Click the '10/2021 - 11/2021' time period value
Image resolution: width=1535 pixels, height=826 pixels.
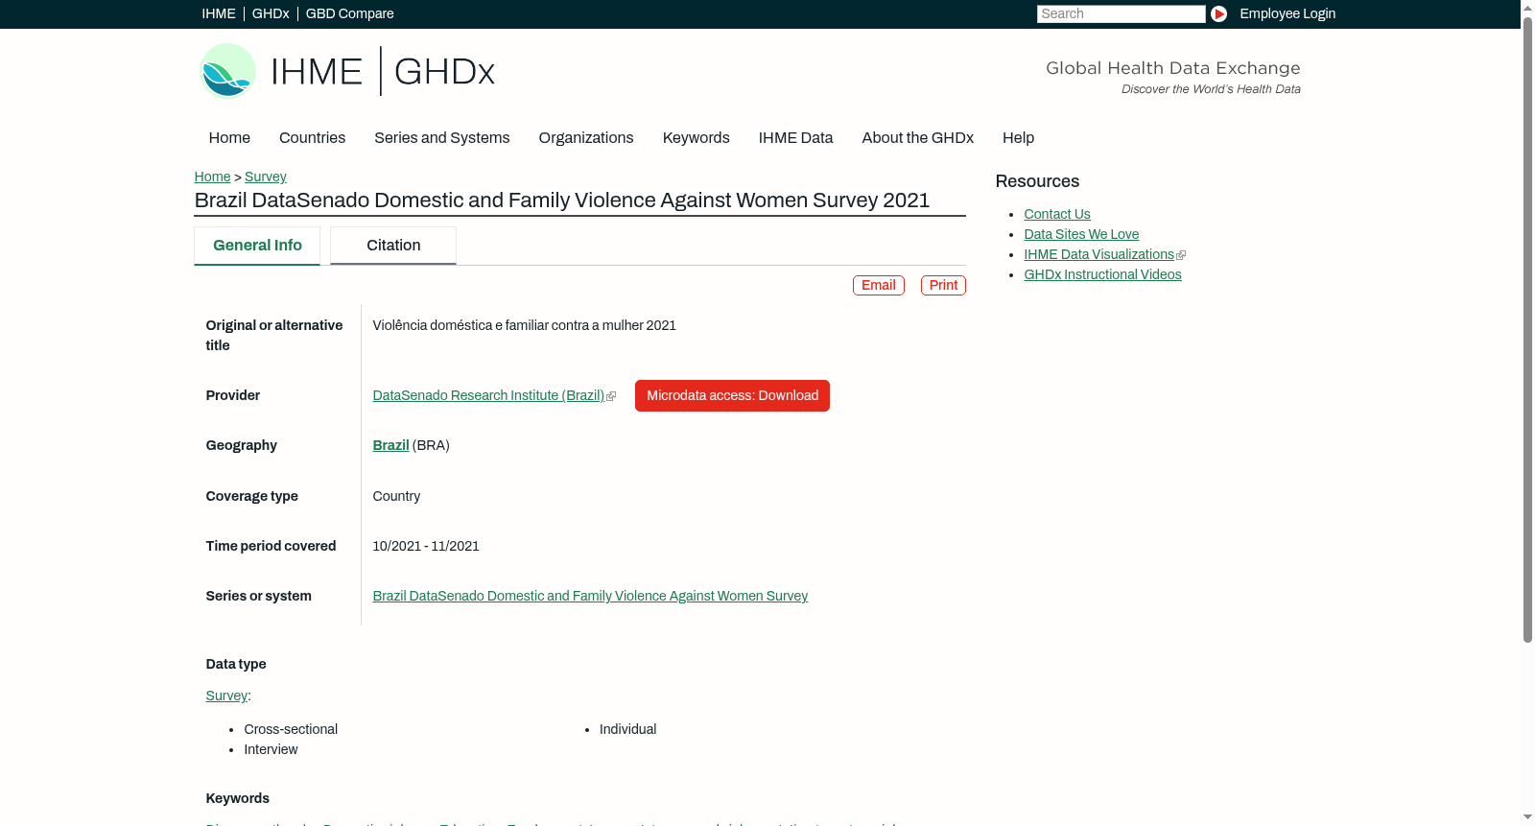(426, 546)
